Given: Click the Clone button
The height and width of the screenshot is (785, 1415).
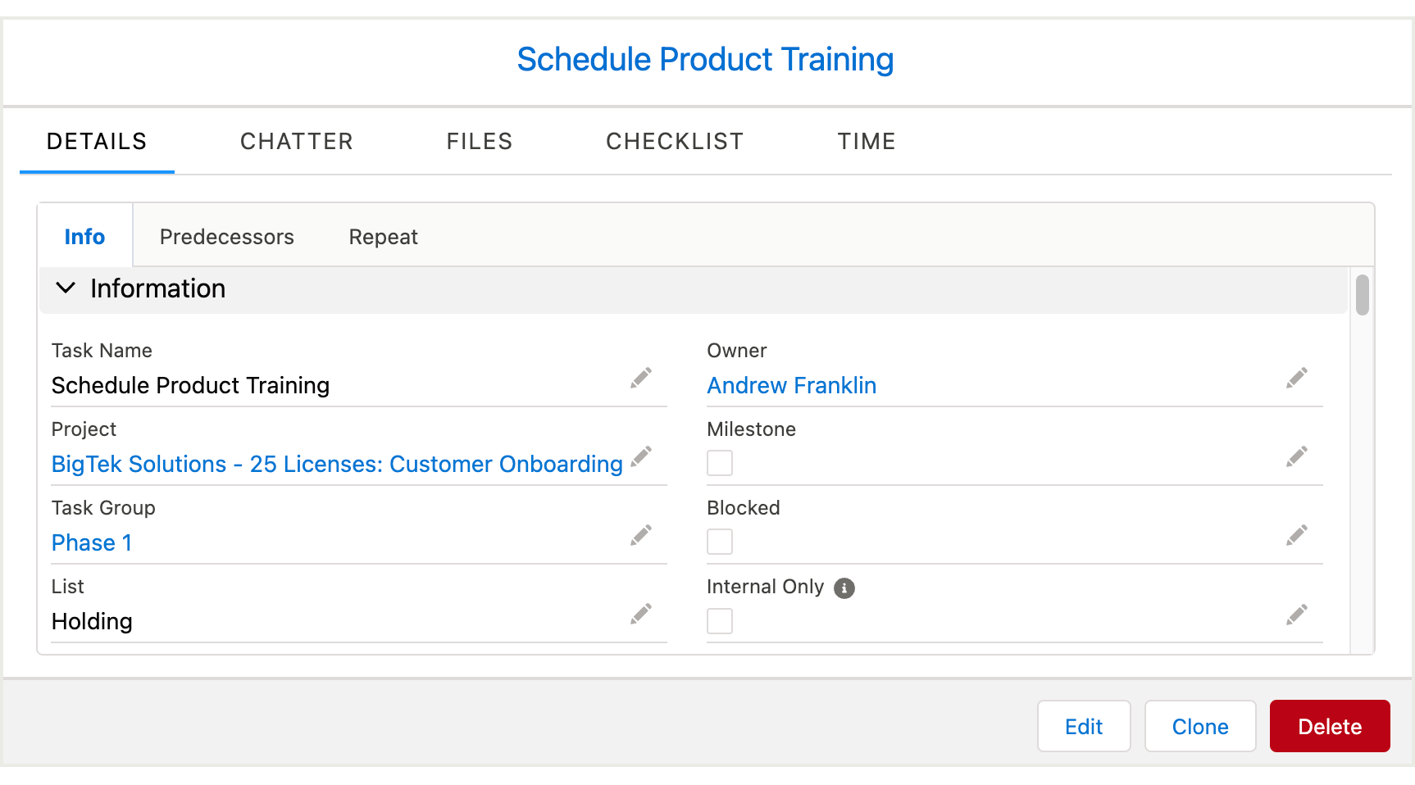Looking at the screenshot, I should click(1200, 726).
